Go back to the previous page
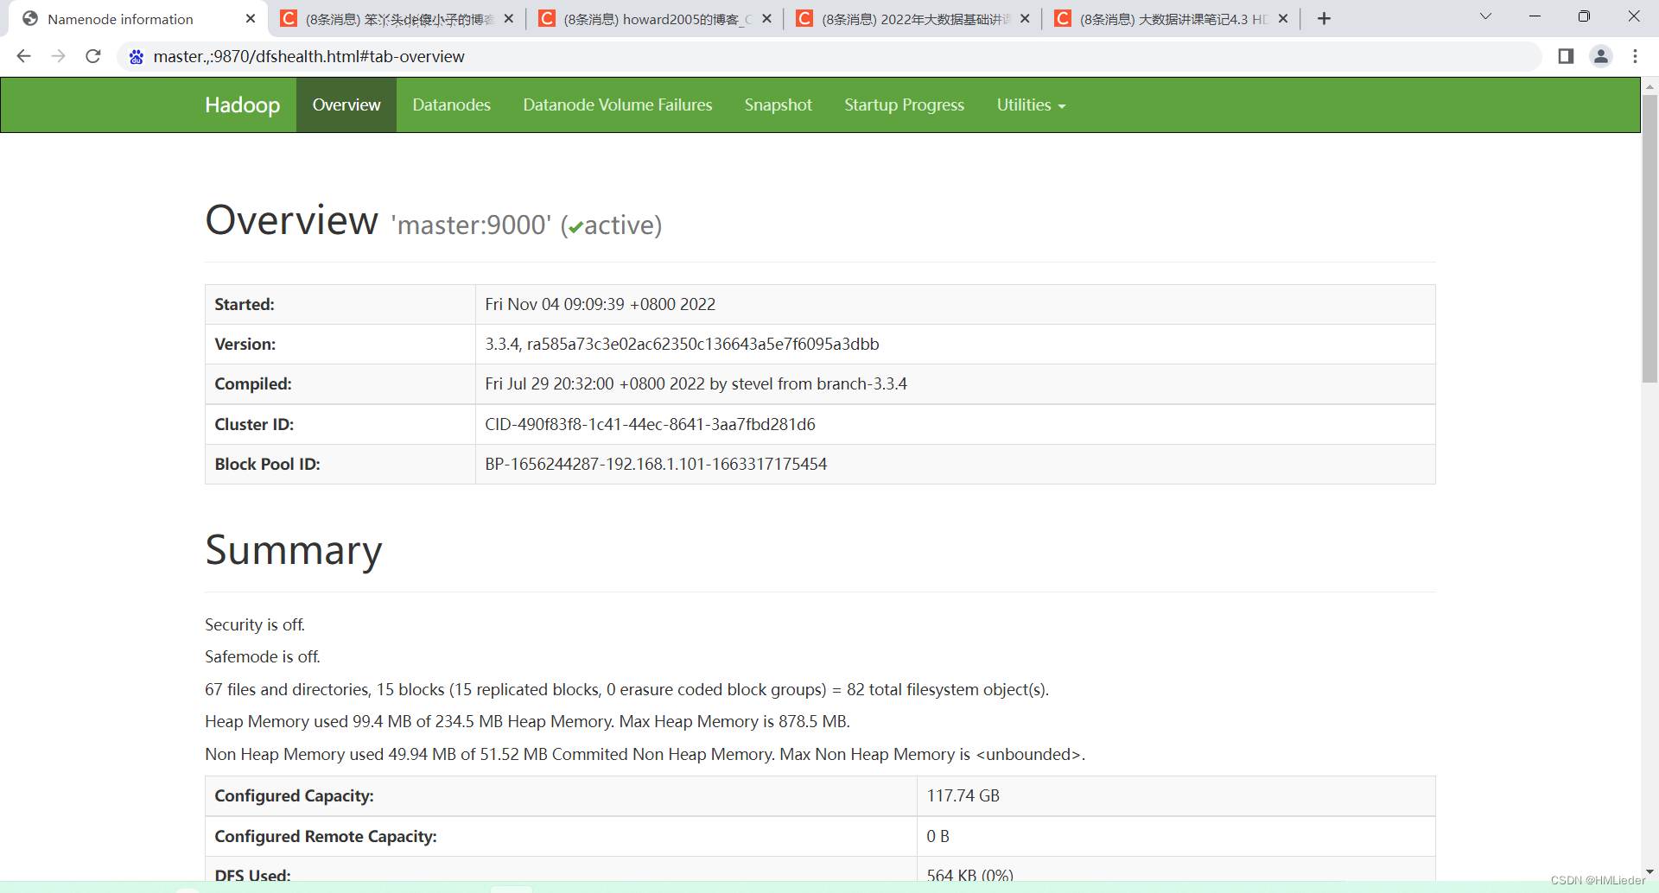This screenshot has height=893, width=1659. point(23,56)
